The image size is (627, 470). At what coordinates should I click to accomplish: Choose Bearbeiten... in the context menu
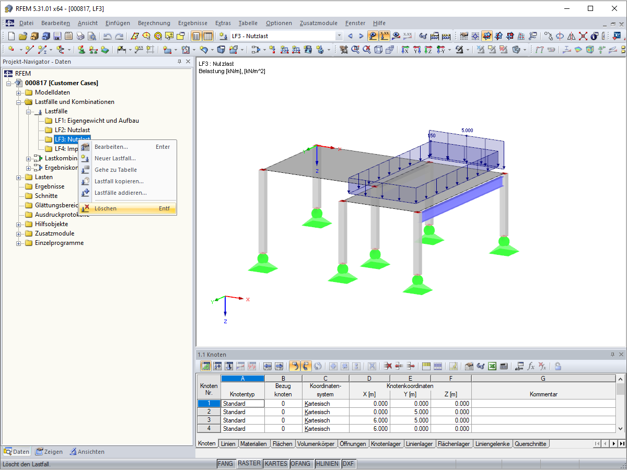coord(128,147)
